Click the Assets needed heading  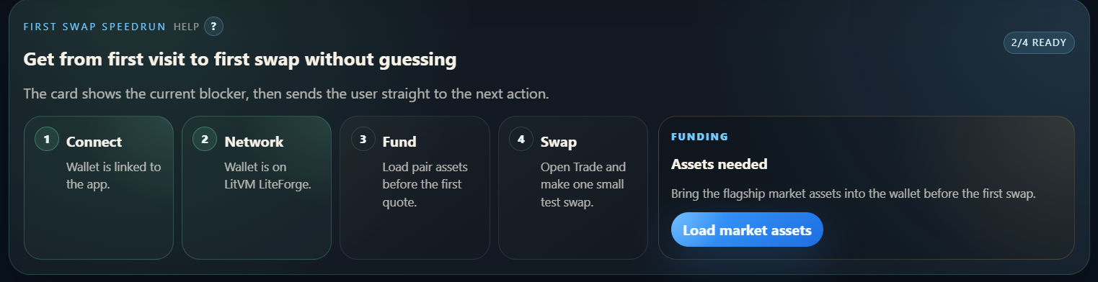click(720, 164)
